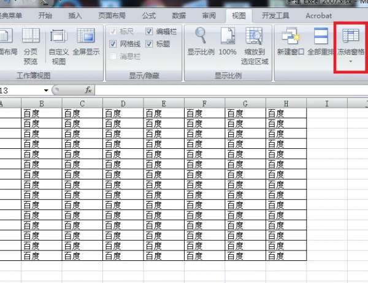The width and height of the screenshot is (368, 283).
Task: Click the Name Box showing 13
Action: click(21, 90)
